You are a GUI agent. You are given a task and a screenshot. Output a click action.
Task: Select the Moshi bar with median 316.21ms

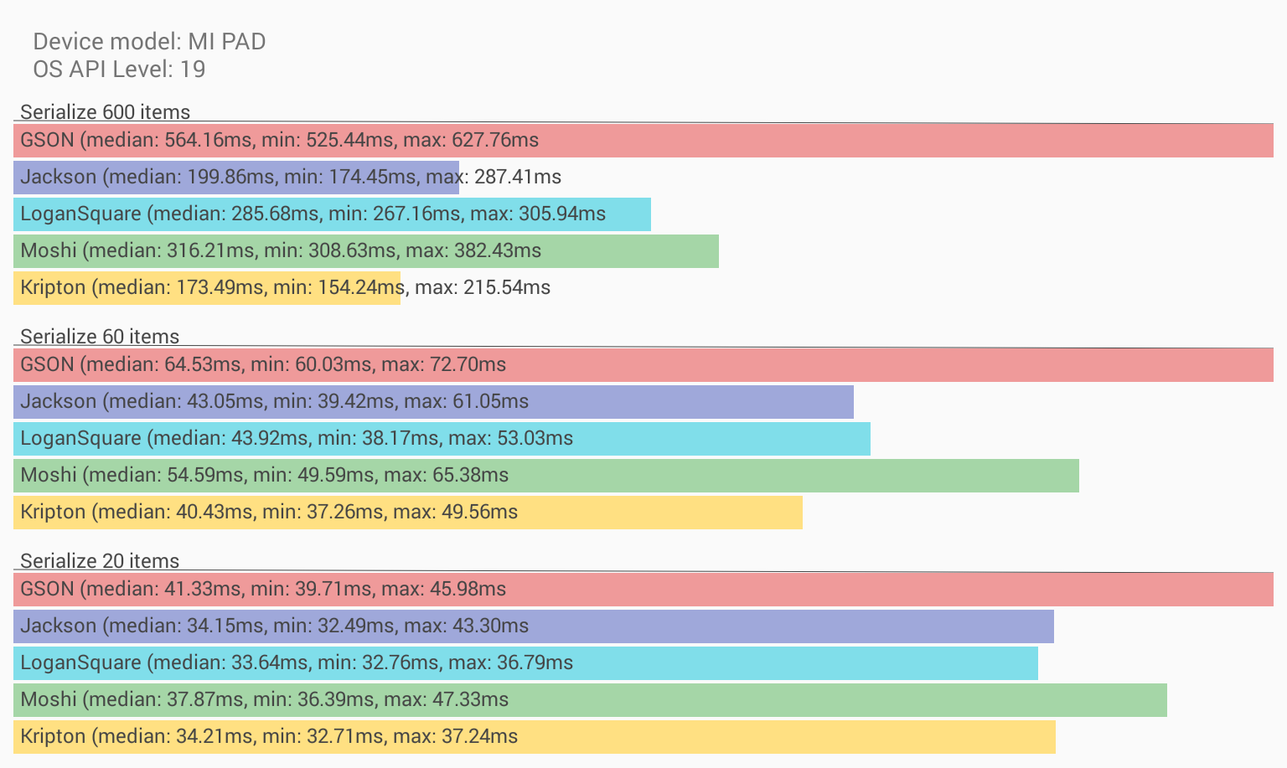366,250
